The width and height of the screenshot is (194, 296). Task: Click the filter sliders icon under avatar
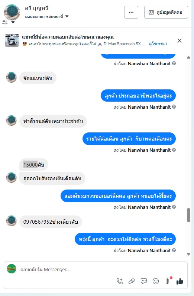[x=5, y=22]
